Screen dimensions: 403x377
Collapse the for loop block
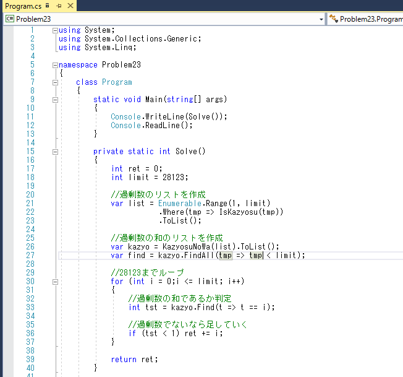(55, 282)
